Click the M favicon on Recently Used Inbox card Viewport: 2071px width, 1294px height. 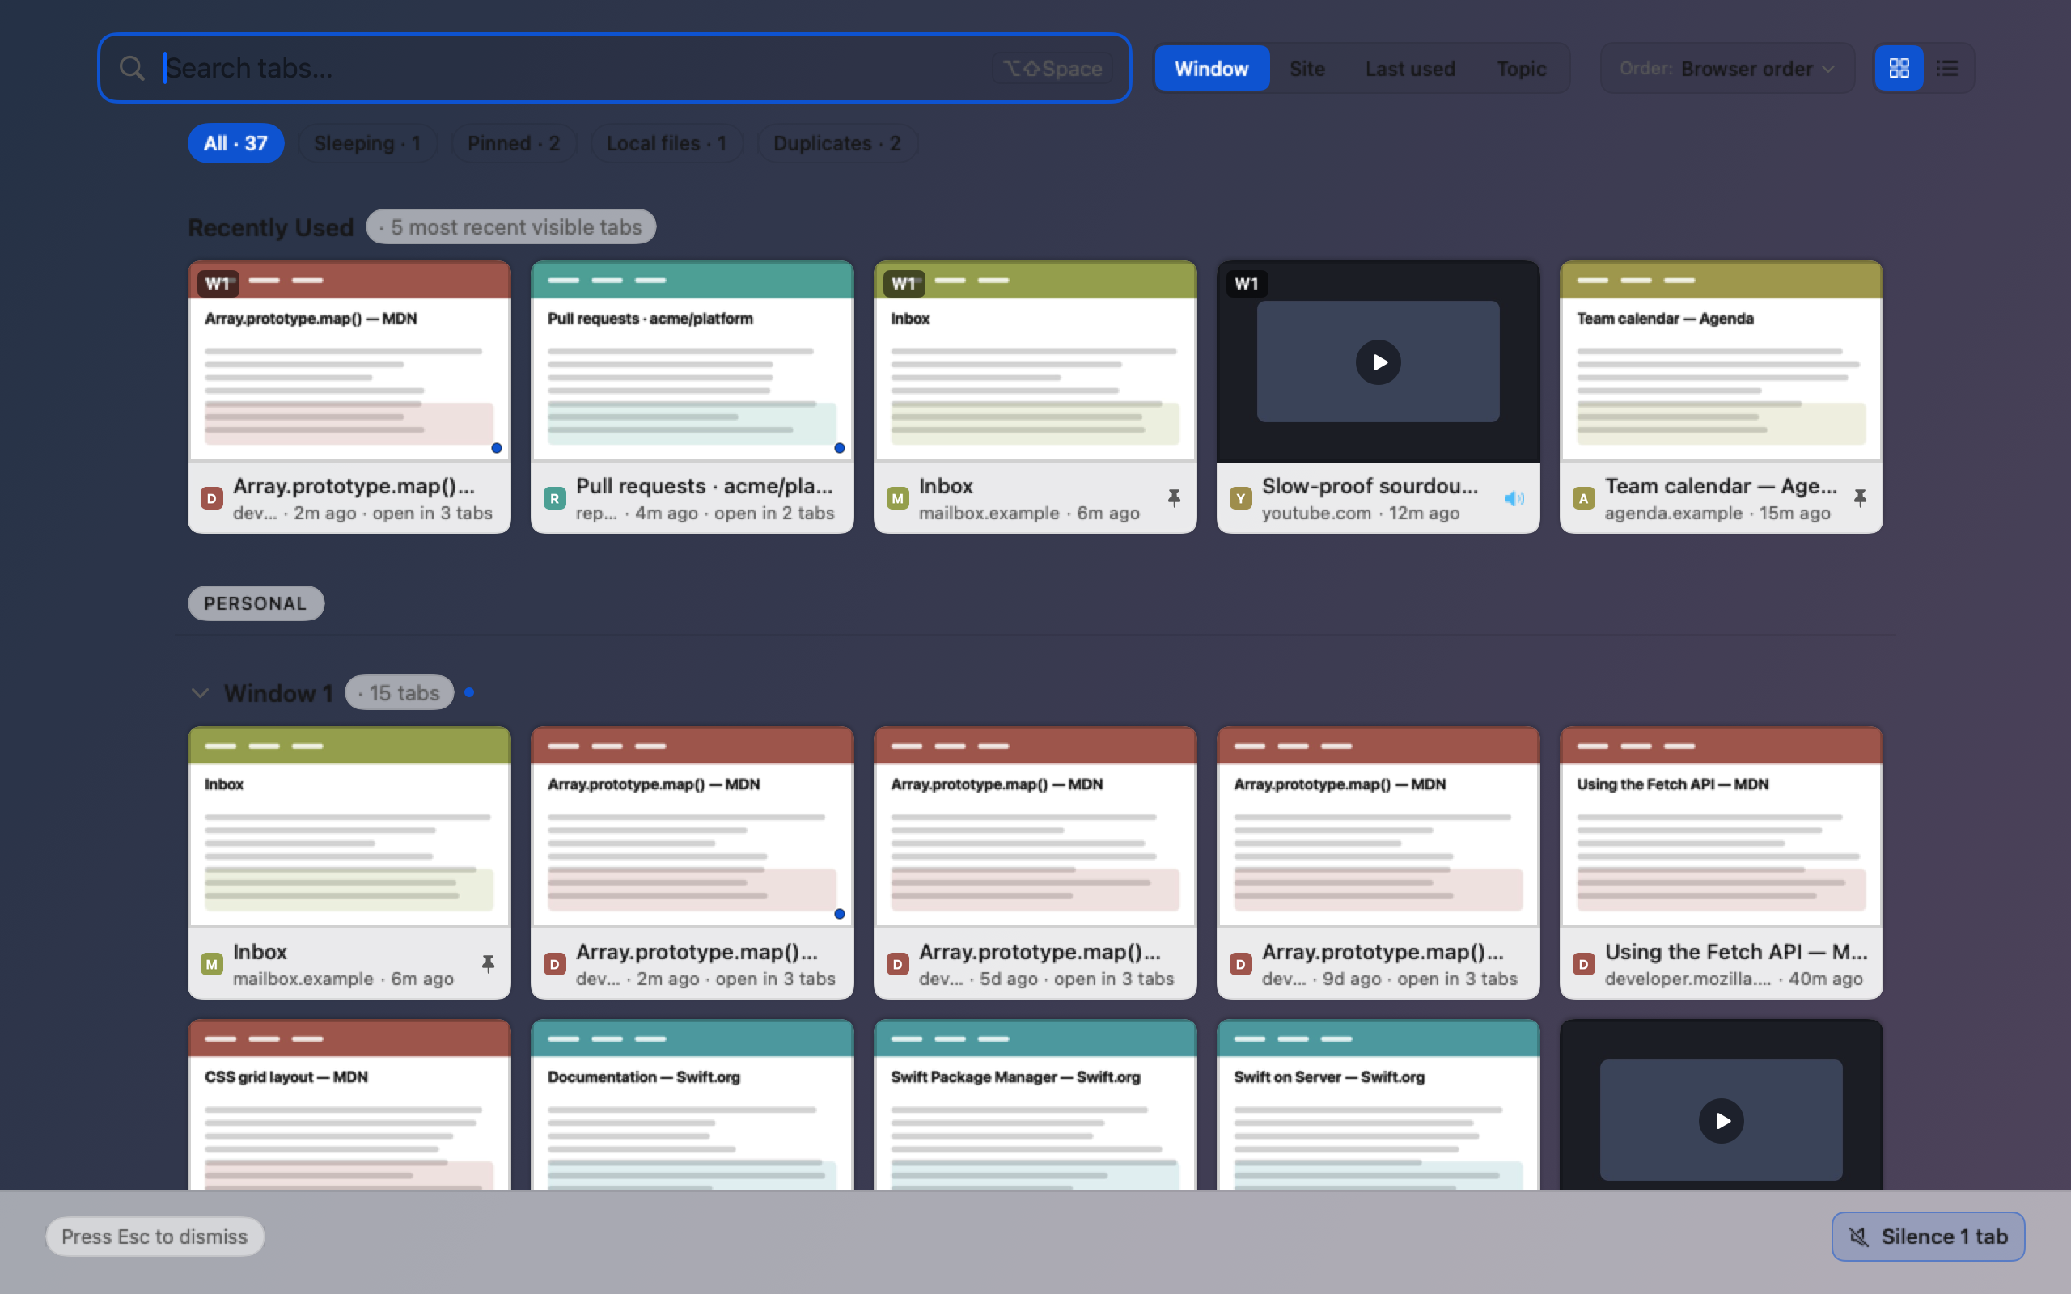pos(897,498)
